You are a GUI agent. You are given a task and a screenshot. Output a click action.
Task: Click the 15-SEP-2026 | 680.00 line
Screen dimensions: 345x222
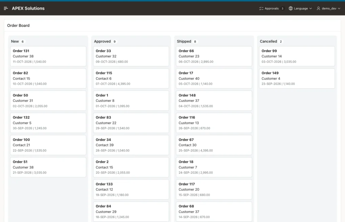[194, 195]
